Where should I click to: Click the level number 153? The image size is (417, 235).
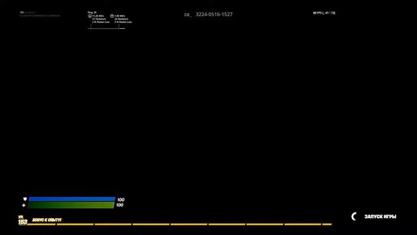[x=23, y=222]
